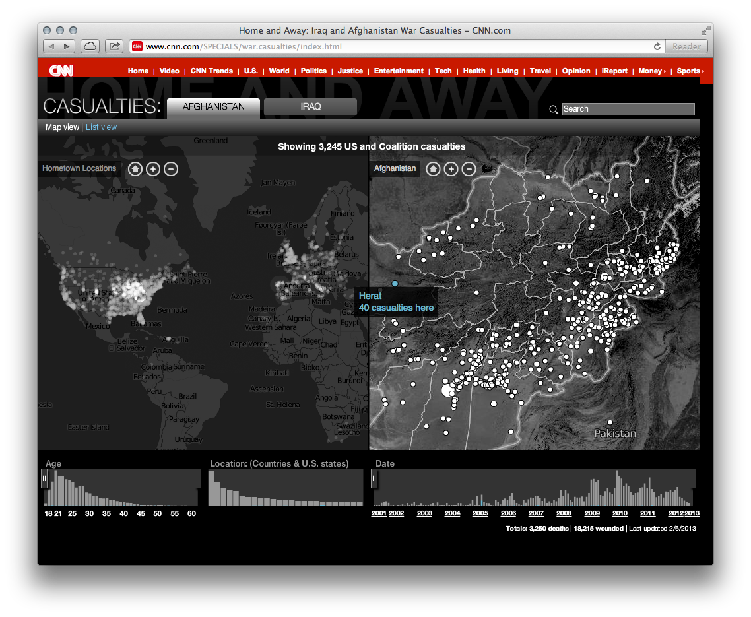Select Map view
This screenshot has height=617, width=751.
[x=62, y=127]
